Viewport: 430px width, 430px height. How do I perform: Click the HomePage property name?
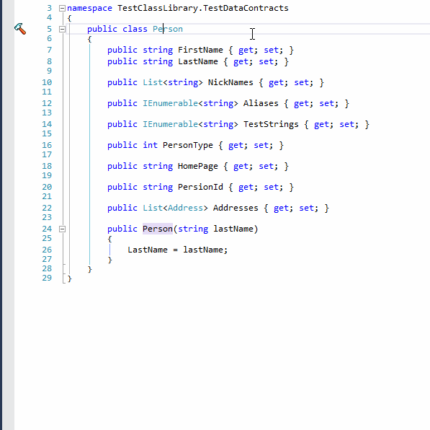198,166
